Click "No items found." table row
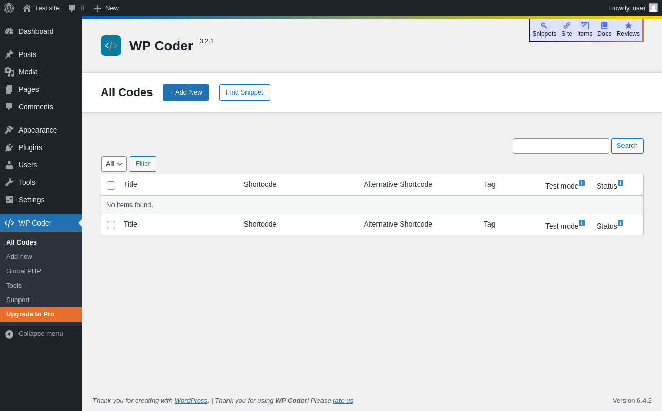This screenshot has width=662, height=411. point(372,205)
